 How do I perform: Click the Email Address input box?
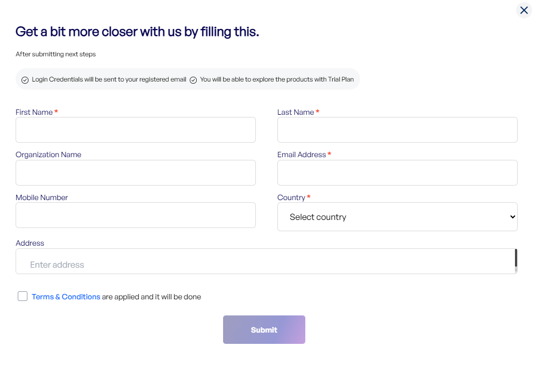[397, 172]
